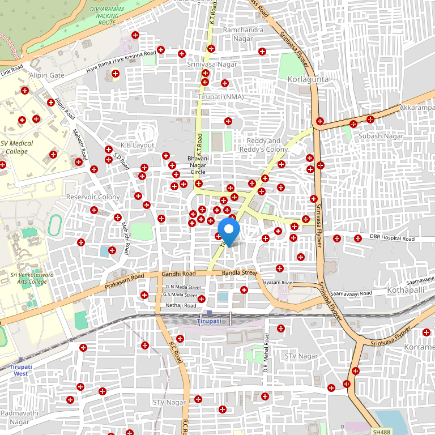This screenshot has height=435, width=435.
Task: Select the oval running track near Reservoir Colony
Action: pos(54,225)
